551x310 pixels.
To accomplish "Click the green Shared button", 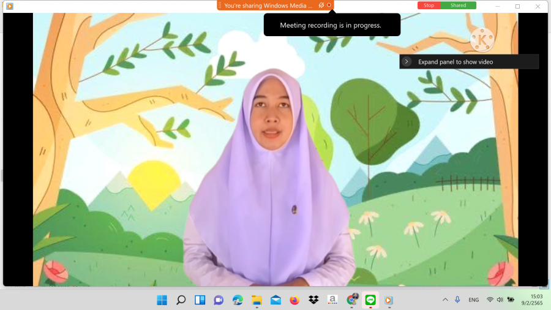I will point(458,6).
